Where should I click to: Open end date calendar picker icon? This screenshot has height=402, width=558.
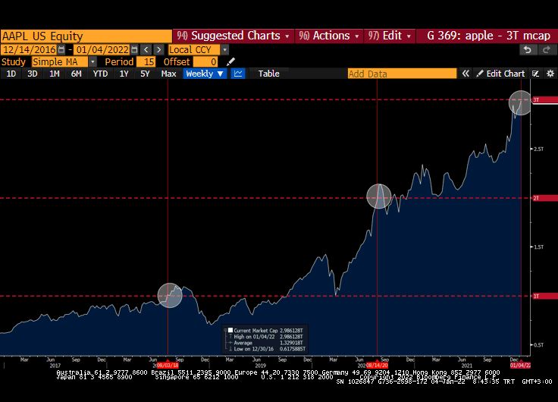(134, 50)
